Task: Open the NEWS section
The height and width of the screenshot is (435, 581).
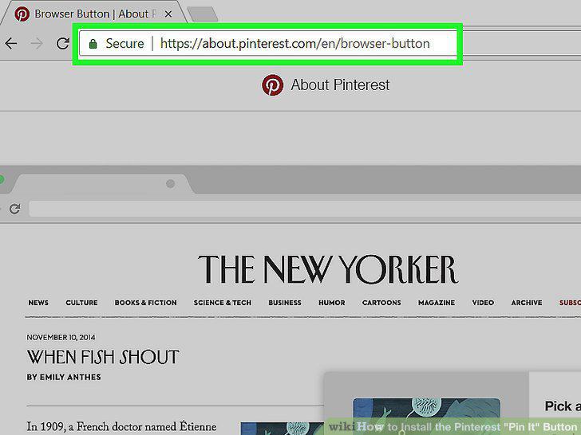Action: tap(38, 303)
